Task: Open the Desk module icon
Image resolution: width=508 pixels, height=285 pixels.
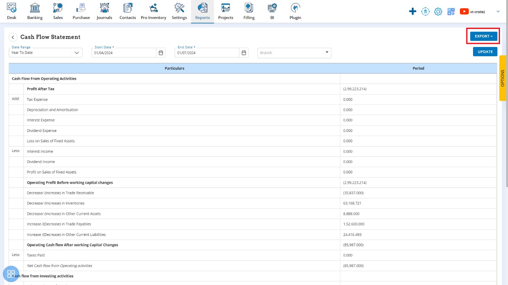Action: [12, 8]
